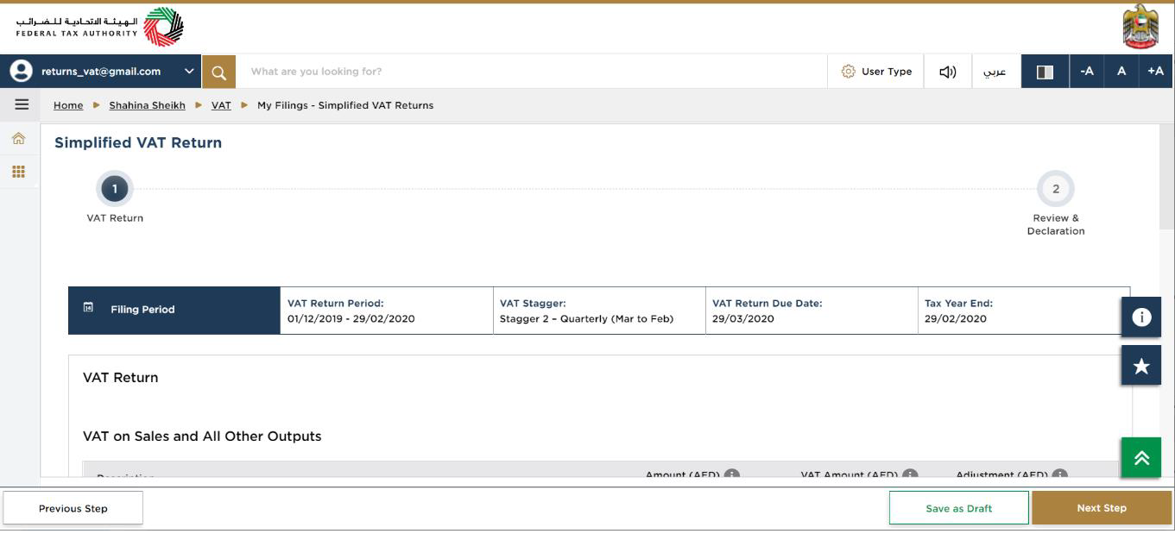Open the hamburger sidebar menu
Viewport: 1175px width, 559px height.
22,105
